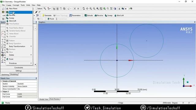Open the Tools menu
This screenshot has width=196, height=110.
tap(23, 5)
